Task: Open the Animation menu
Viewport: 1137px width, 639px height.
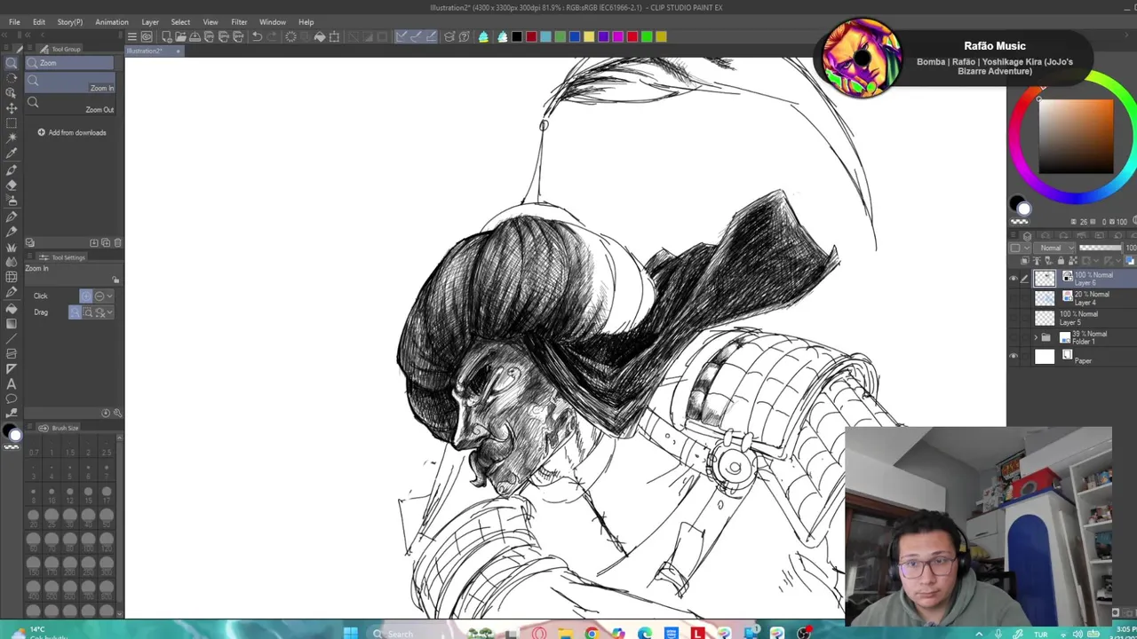Action: click(x=112, y=22)
